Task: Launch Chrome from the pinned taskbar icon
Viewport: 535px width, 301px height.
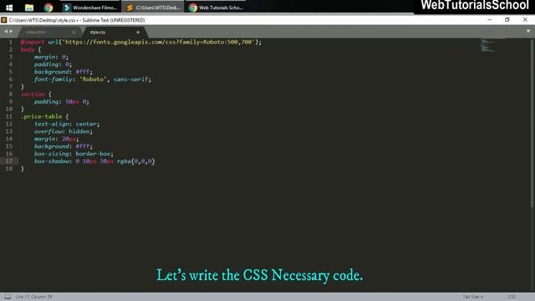Action: tap(48, 8)
